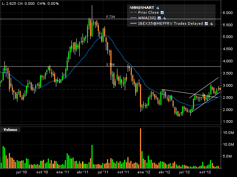Viewport: 237px width, 177px height.
Task: Click the WMA(30) legend label
Action: [x=147, y=18]
